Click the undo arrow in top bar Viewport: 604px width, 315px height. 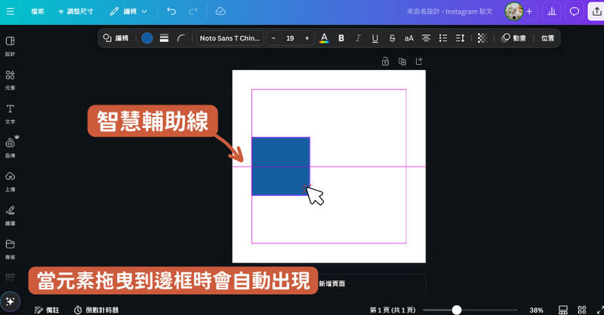171,12
